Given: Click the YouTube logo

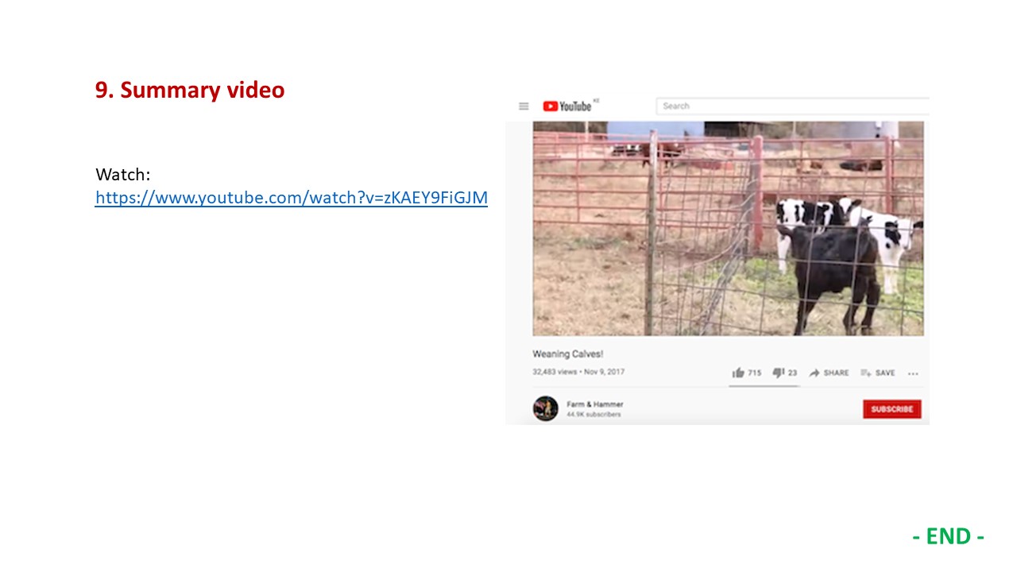Looking at the screenshot, I should pos(567,106).
